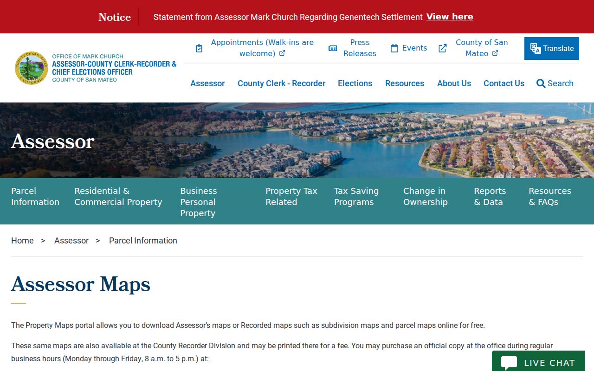This screenshot has width=594, height=371.
Task: Click the Assessor banner title
Action: (52, 141)
